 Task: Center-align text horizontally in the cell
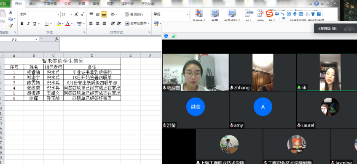(97, 23)
